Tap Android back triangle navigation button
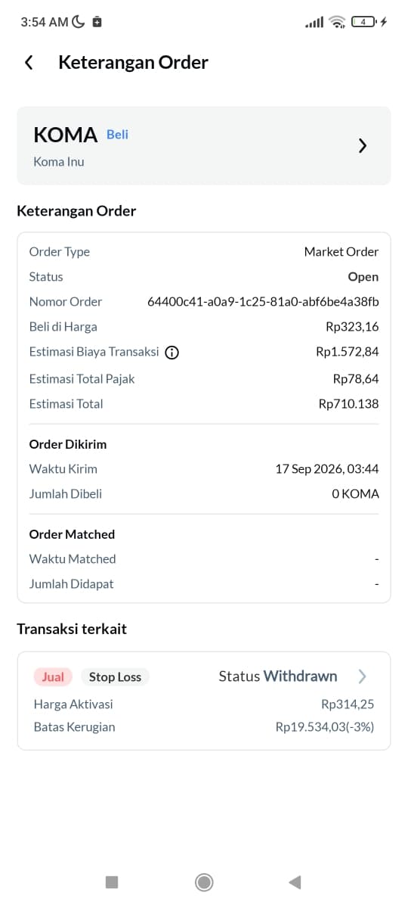The width and height of the screenshot is (408, 908). [295, 882]
